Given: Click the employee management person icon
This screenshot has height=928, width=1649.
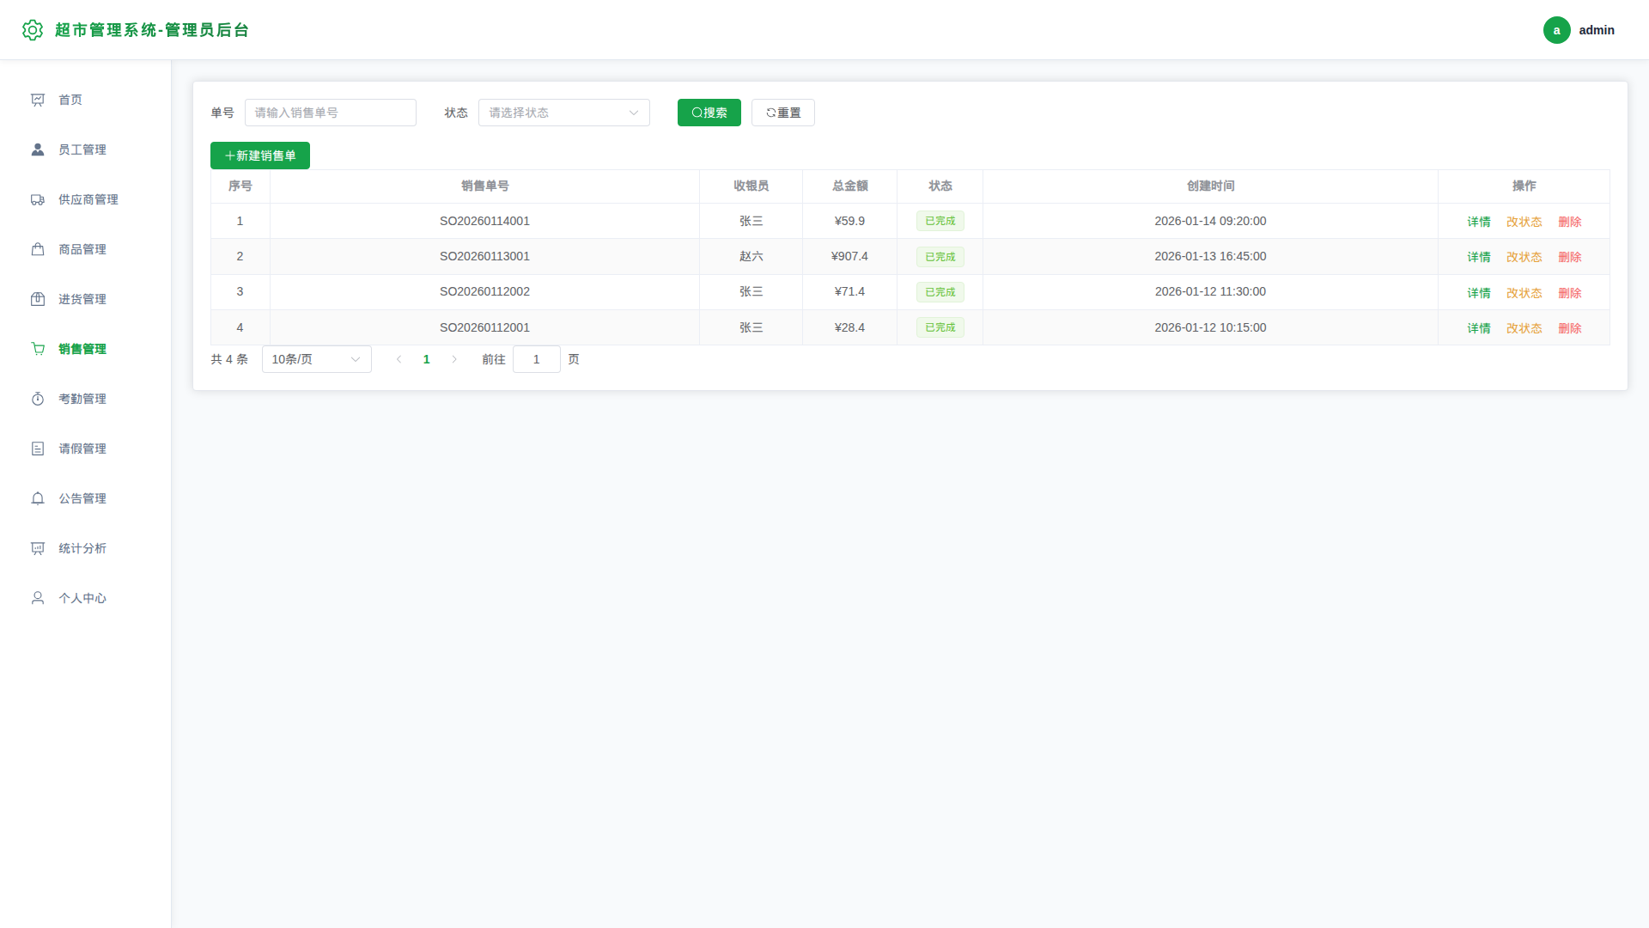Looking at the screenshot, I should click(x=38, y=150).
